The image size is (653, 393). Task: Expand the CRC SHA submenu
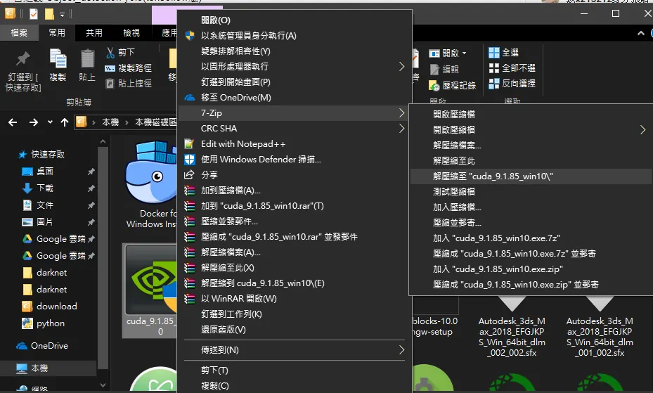pyautogui.click(x=293, y=129)
